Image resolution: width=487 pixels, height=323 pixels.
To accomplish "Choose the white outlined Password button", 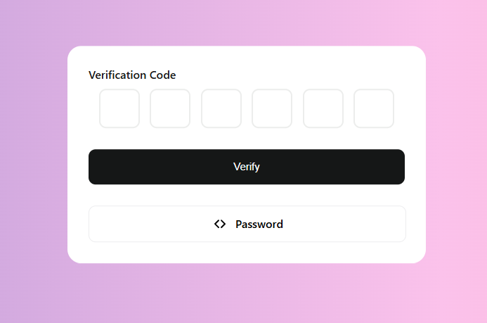I will click(247, 224).
